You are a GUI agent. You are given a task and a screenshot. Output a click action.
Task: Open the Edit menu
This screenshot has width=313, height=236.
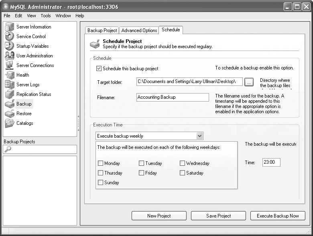click(x=18, y=16)
